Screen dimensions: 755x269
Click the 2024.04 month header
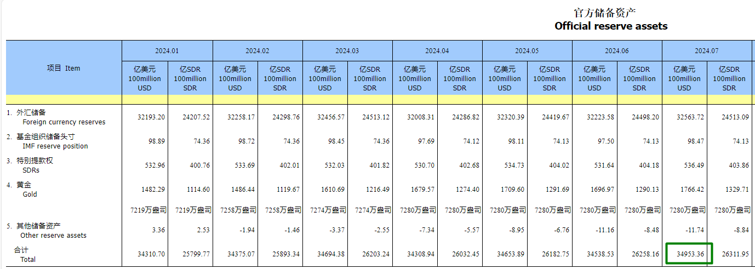pyautogui.click(x=437, y=50)
